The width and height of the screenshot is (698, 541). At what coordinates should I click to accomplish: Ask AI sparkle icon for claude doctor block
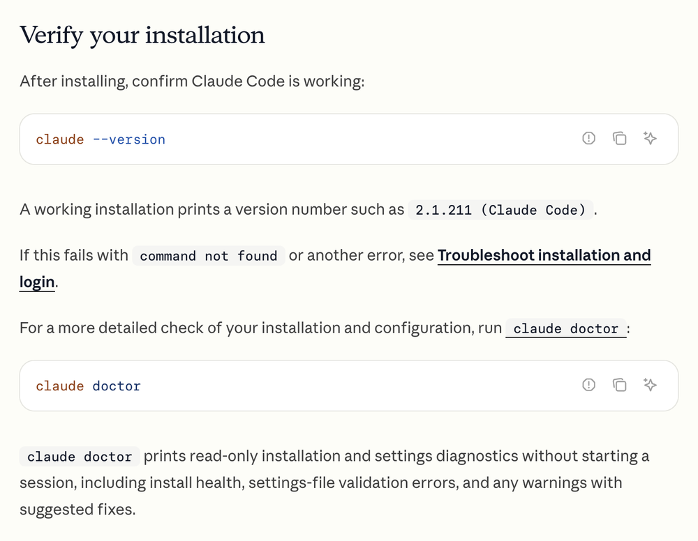click(x=650, y=385)
